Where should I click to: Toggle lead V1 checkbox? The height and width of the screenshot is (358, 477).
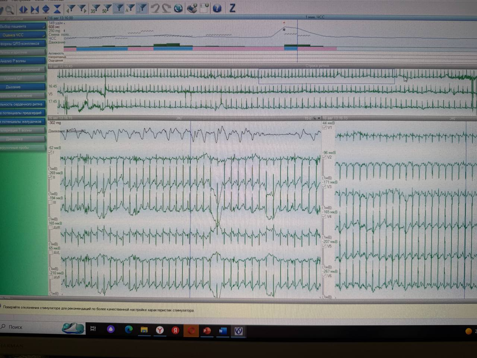point(324,128)
